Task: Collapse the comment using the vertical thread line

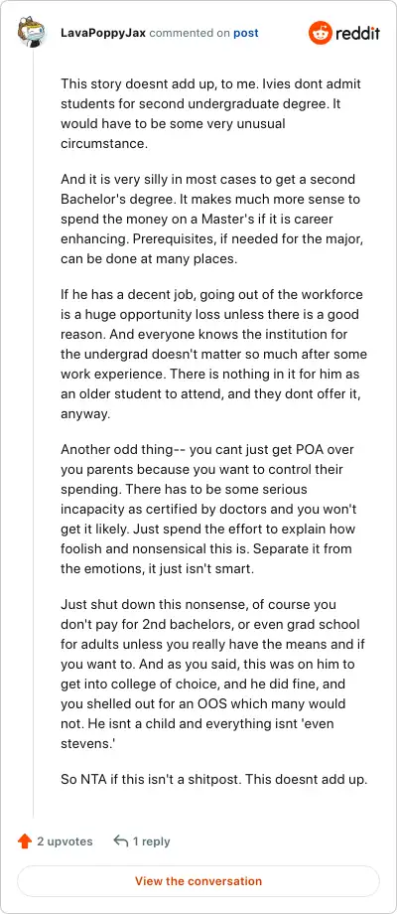Action: (33, 432)
